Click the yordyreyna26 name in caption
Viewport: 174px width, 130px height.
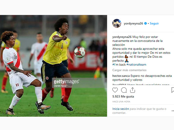(x=122, y=37)
